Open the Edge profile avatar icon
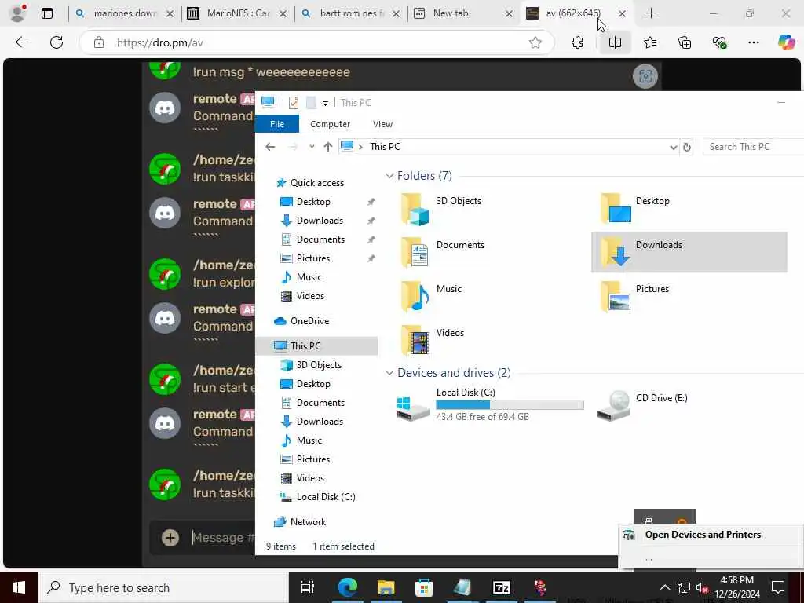The width and height of the screenshot is (804, 603). click(17, 13)
